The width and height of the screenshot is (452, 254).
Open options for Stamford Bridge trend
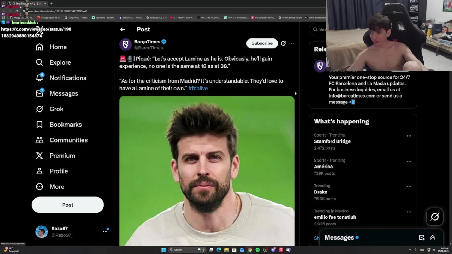(409, 136)
